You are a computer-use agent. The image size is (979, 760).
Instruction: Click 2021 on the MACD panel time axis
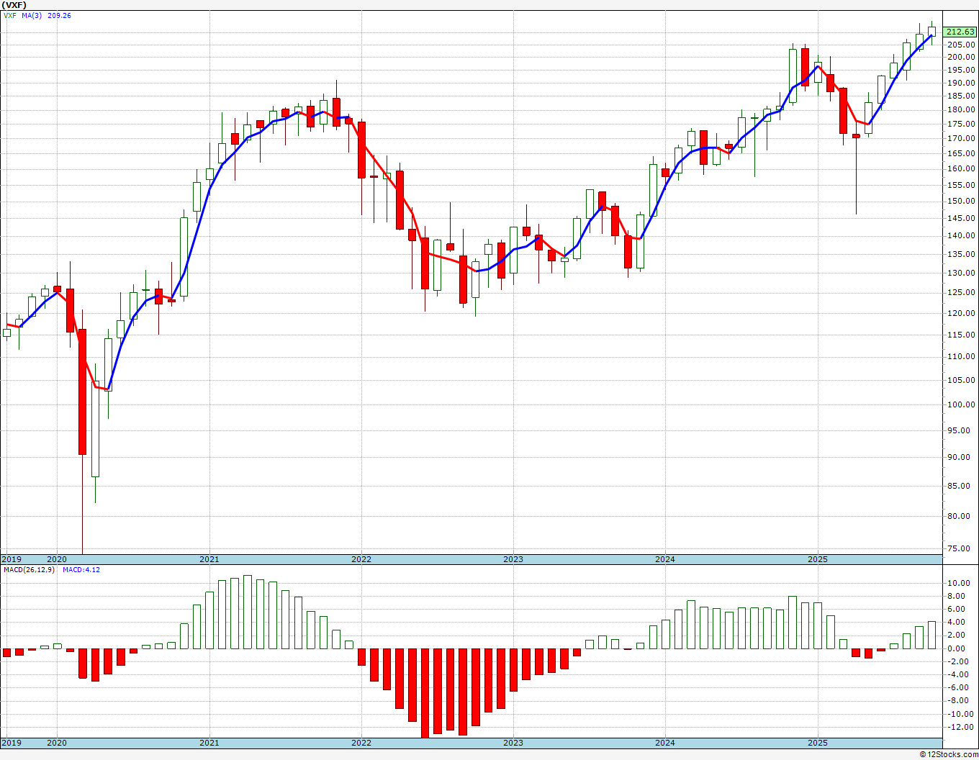[209, 743]
